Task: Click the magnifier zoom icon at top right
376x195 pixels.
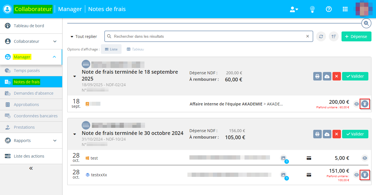Action: coord(366,23)
